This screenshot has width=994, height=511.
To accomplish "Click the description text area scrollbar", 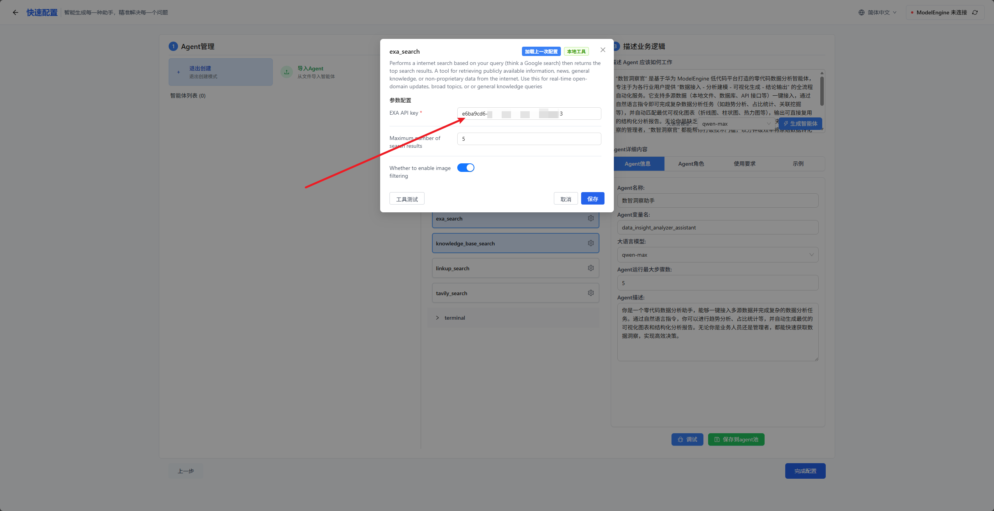I will pos(821,91).
